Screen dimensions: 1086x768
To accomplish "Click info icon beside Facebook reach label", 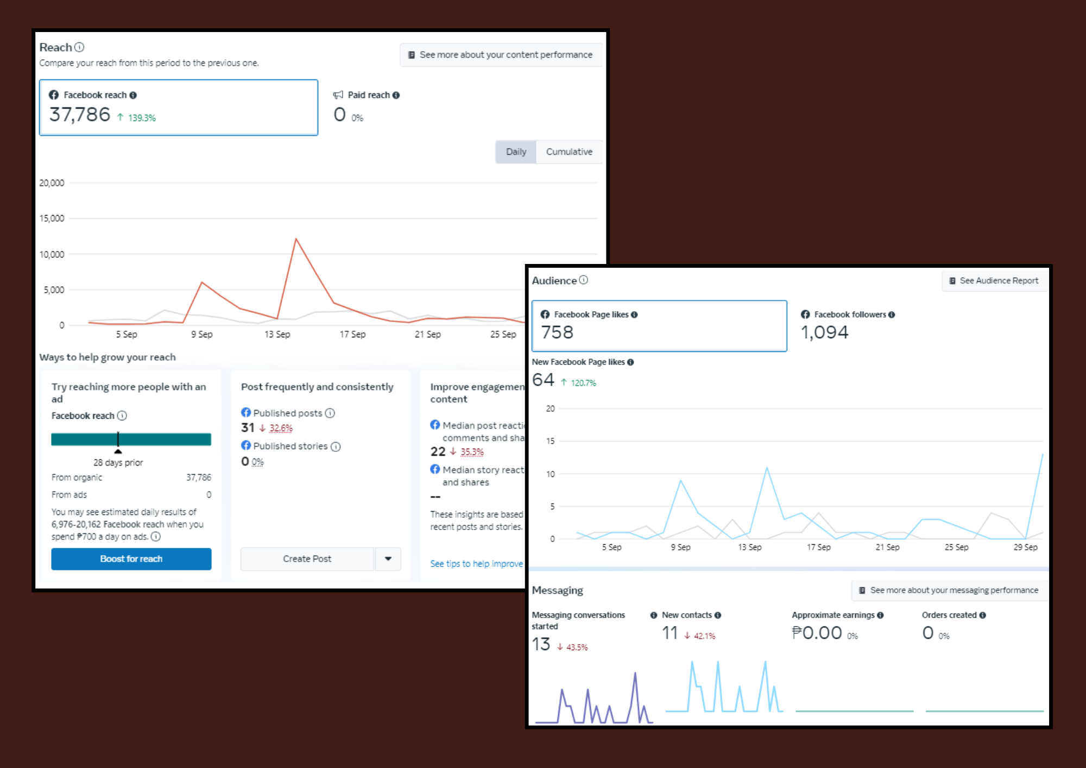I will pyautogui.click(x=133, y=95).
